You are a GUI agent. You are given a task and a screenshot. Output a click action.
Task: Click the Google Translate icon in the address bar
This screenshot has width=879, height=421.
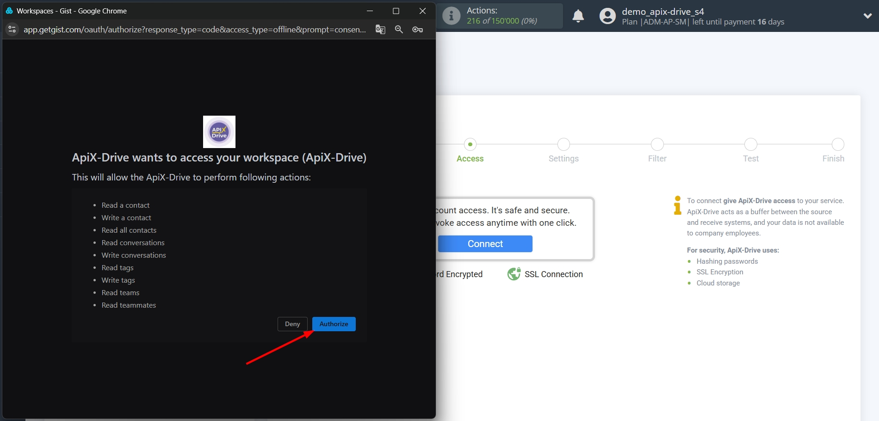(380, 29)
